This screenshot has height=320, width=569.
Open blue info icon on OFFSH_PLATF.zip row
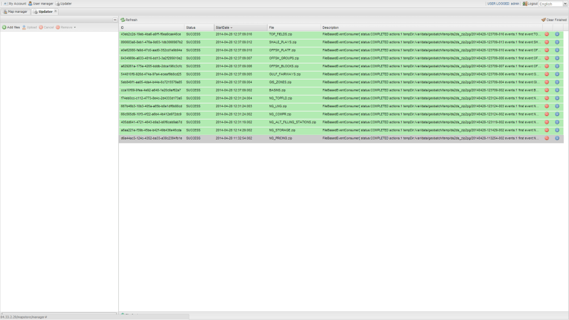(557, 50)
